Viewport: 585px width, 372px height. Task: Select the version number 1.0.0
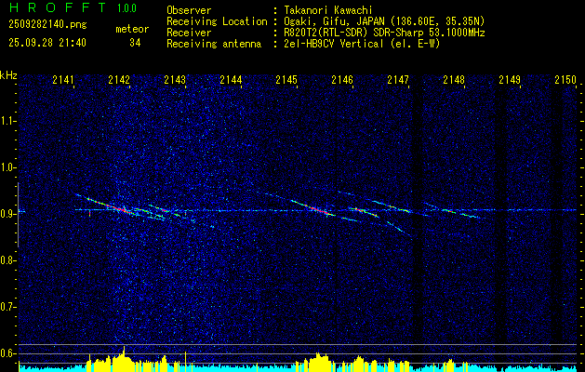pos(126,8)
